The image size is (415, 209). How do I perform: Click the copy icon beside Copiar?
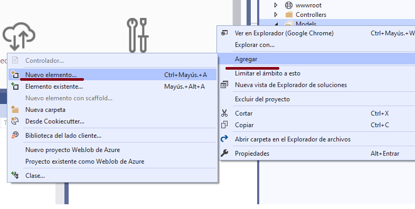tap(224, 125)
